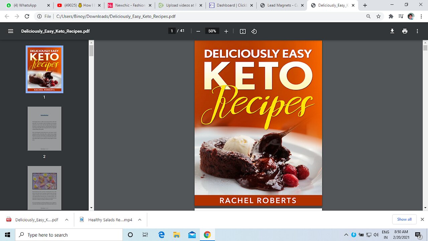The image size is (428, 241).
Task: Click the Windows search box
Action: point(69,235)
